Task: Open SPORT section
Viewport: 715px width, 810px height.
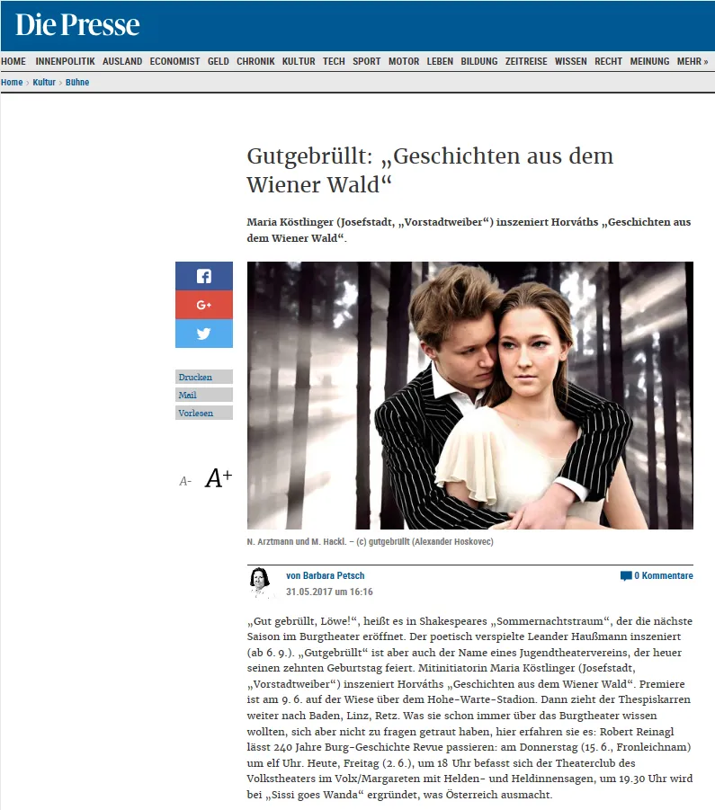Action: click(367, 61)
